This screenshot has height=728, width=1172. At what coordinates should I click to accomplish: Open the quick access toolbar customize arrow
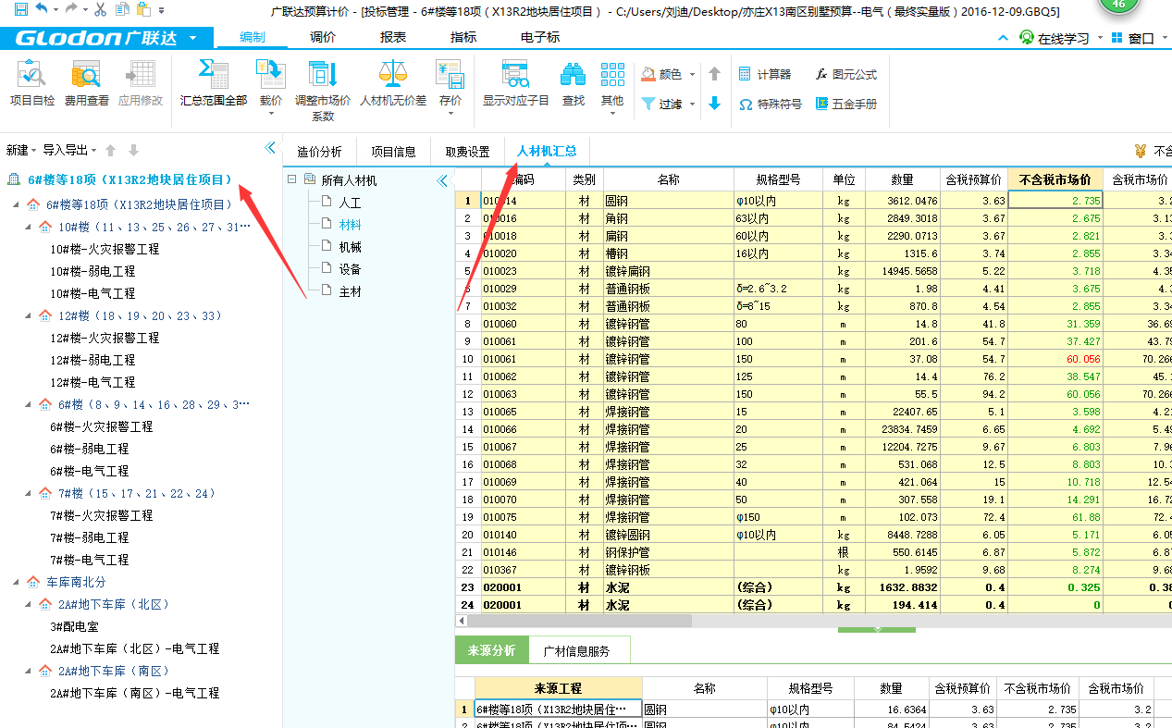point(163,10)
